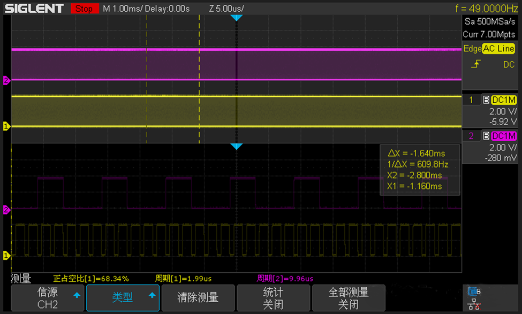522x314 pixels.
Task: Toggle the Stop acquisition indicator to run
Action: click(x=85, y=9)
